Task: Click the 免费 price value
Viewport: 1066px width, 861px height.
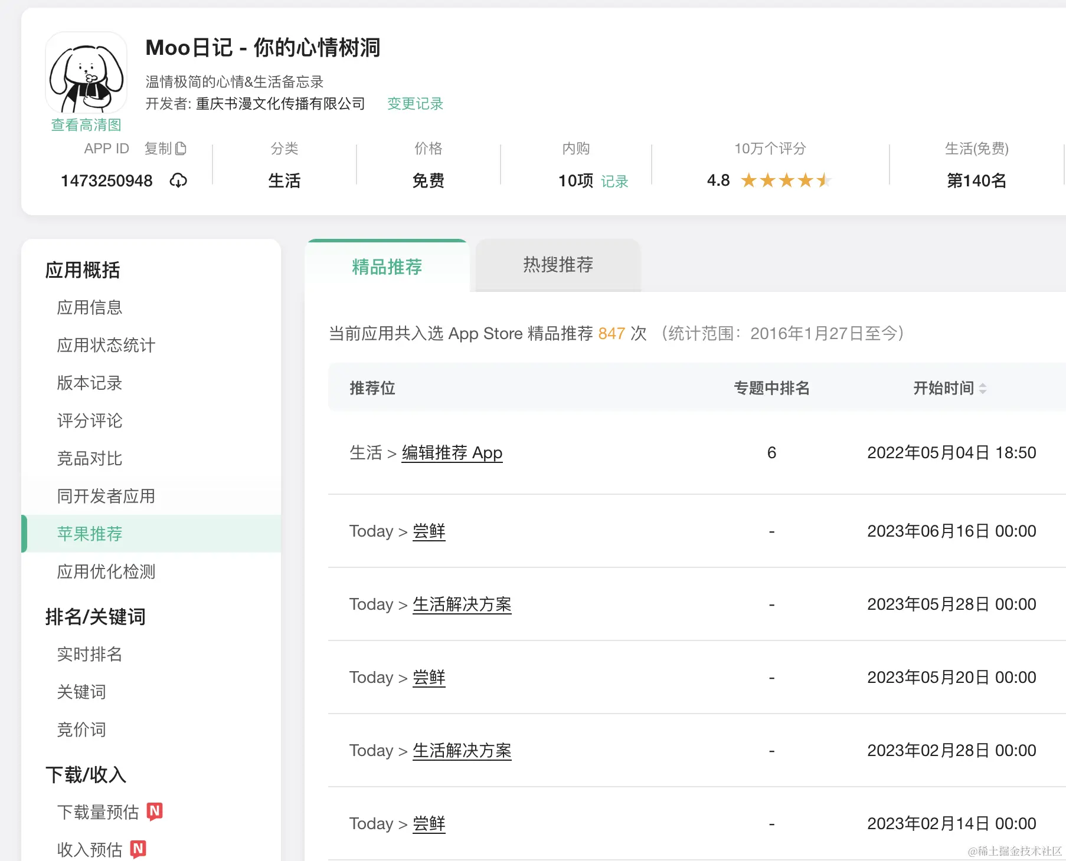Action: [x=429, y=180]
